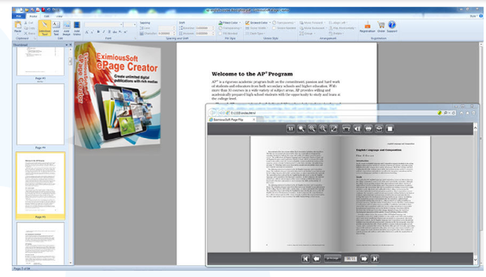This screenshot has width=486, height=277.
Task: Click the browser window vertical scrollbar
Action: coord(475,194)
